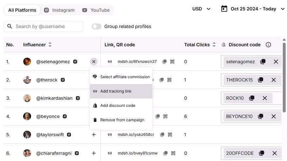This screenshot has height=161, width=287.
Task: Close the actions menu for @selenagomez
Action: (94, 62)
